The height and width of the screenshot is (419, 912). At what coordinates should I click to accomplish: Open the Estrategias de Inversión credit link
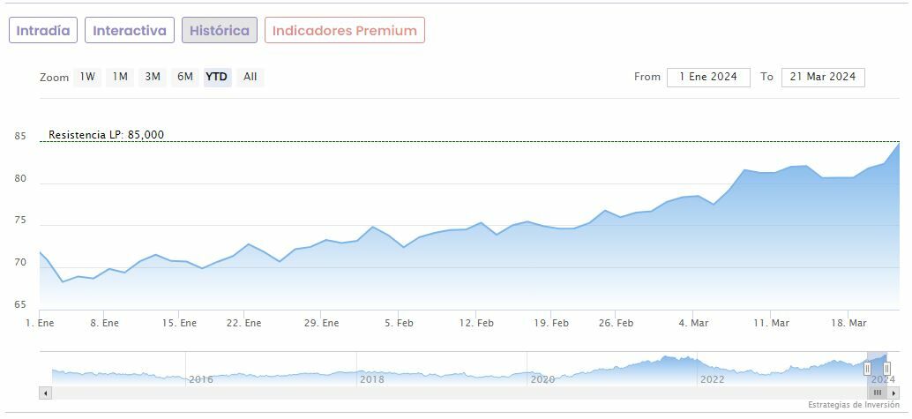pos(851,405)
